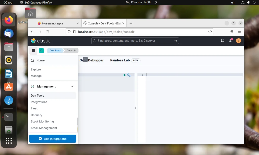Image resolution: width=259 pixels, height=155 pixels.
Task: Click the Add integrations button
Action: pyautogui.click(x=53, y=139)
